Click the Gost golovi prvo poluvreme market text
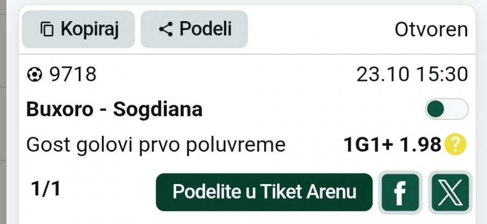Screen dimensions: 487x224 pos(156,146)
